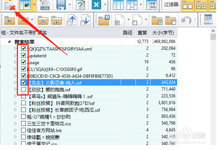The width and height of the screenshot is (218, 150).
Task: Click the folder with empty box icon
Action: [171, 20]
